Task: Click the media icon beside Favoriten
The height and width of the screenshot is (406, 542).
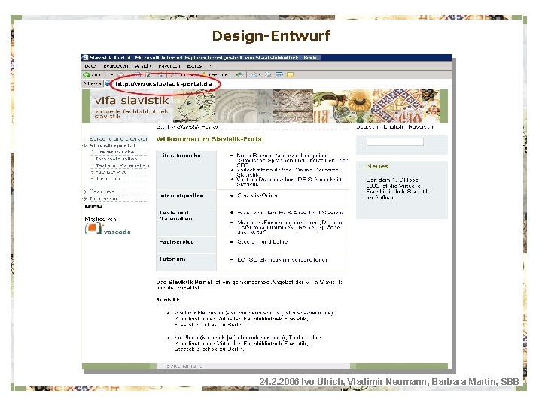Action: point(239,74)
